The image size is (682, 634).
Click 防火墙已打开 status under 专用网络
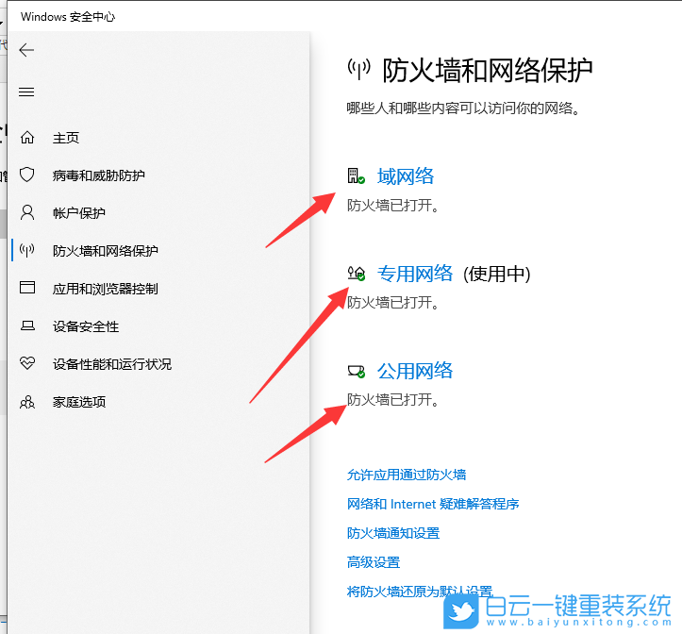392,303
